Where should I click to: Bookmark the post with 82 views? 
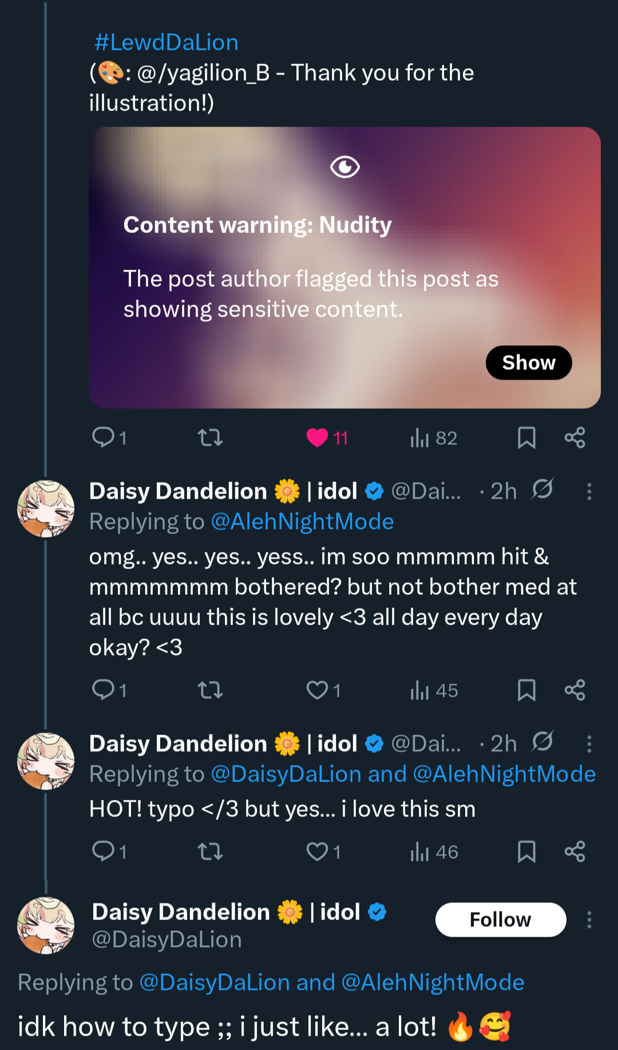(x=526, y=438)
